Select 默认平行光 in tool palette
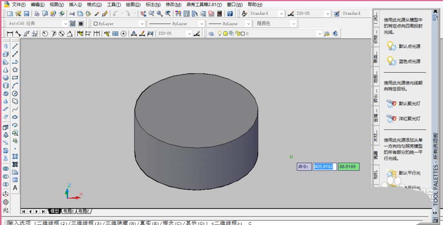Image resolution: width=443 pixels, height=225 pixels. (403, 173)
